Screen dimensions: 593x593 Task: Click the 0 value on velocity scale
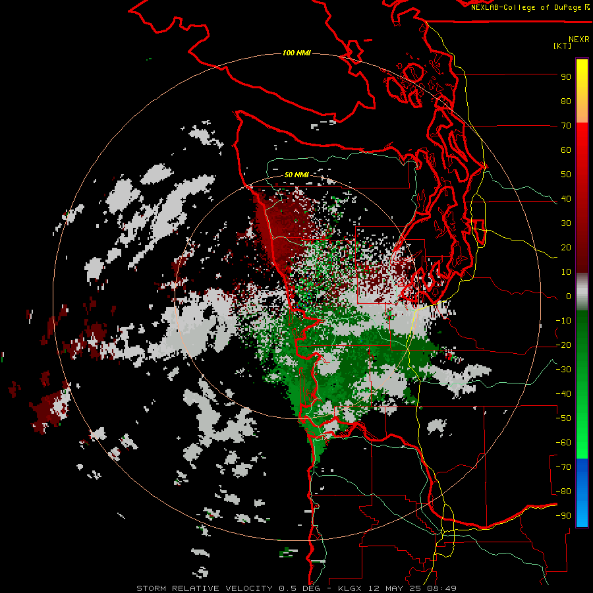pos(569,296)
